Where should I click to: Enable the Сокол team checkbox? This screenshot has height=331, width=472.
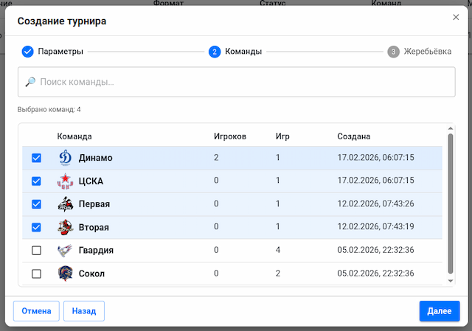coord(37,273)
